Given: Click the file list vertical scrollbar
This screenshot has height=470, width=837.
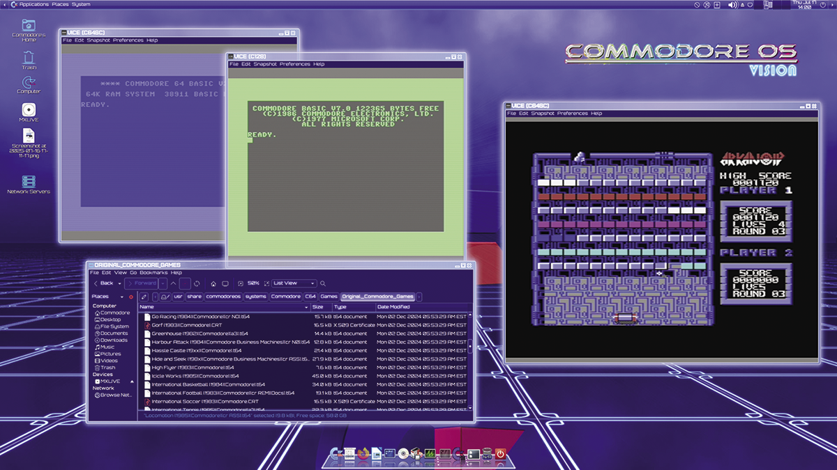Looking at the screenshot, I should coord(470,361).
